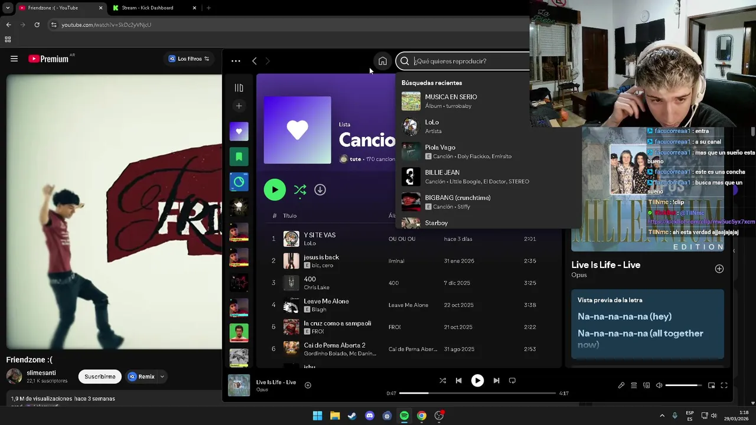Sort tracks by Título column header
The image size is (756, 425).
[289, 215]
